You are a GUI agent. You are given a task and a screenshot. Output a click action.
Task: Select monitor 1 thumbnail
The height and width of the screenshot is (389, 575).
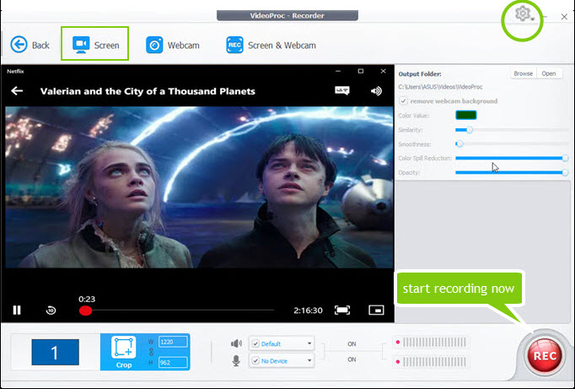(x=55, y=353)
